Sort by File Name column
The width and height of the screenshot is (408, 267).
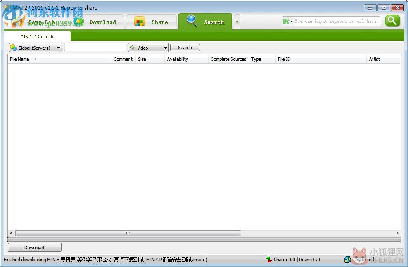click(x=59, y=59)
